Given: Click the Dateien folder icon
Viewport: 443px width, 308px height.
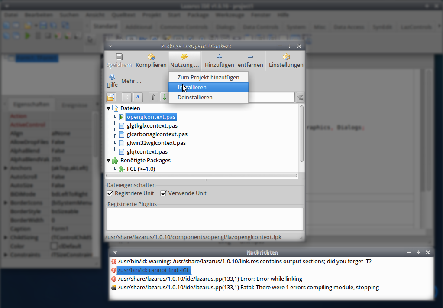Looking at the screenshot, I should click(x=115, y=108).
